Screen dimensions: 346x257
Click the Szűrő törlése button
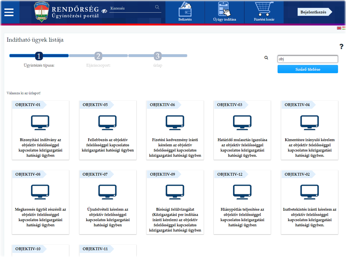click(x=308, y=69)
